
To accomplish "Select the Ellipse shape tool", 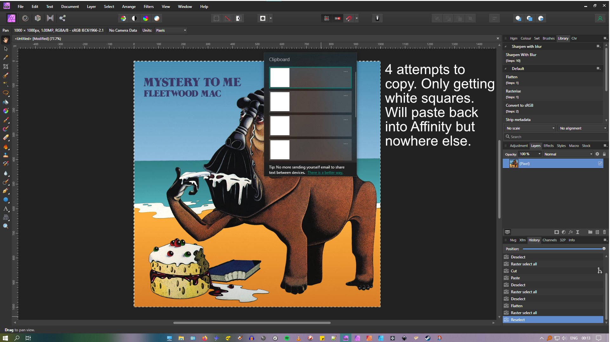I will 6,200.
